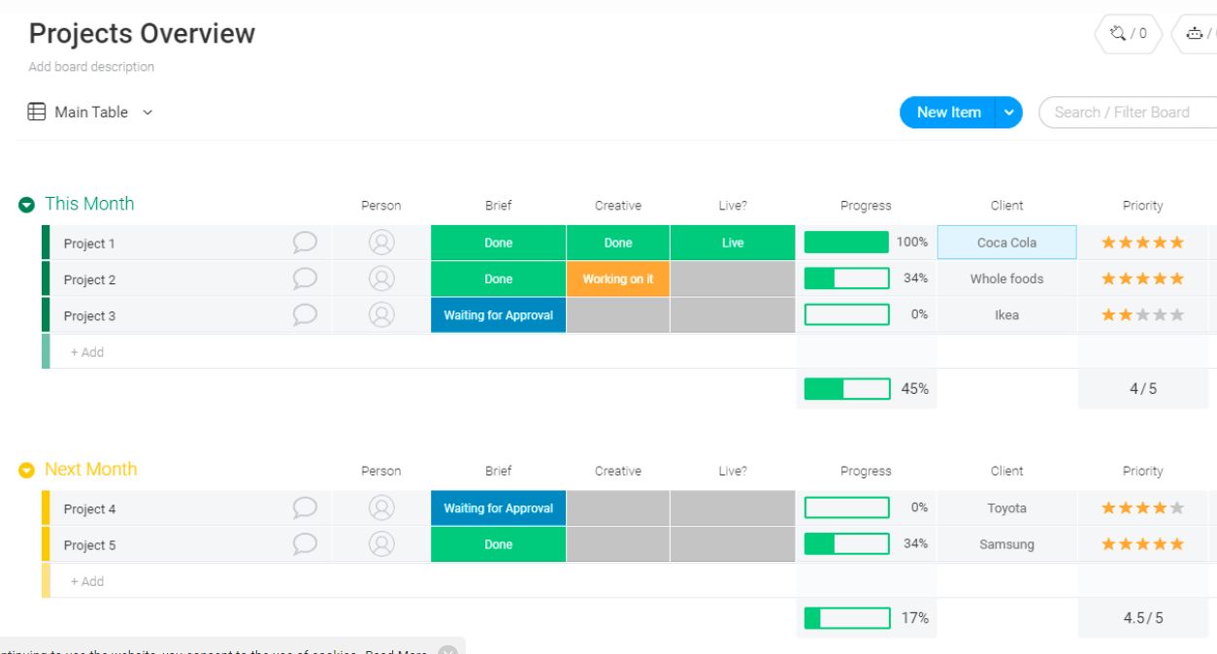Screen dimensions: 1217x654
Task: Select the Main Table tab
Action: tap(90, 112)
